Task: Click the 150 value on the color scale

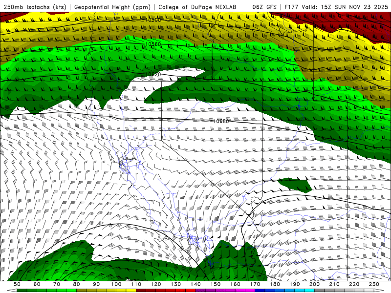Action: pyautogui.click(x=216, y=284)
